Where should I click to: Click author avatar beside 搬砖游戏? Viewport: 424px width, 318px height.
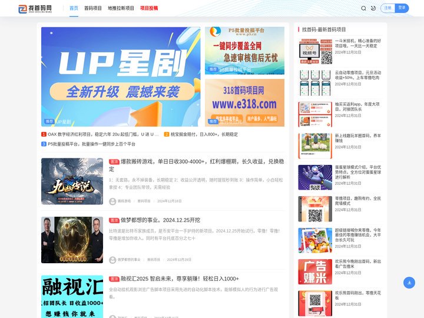point(112,201)
